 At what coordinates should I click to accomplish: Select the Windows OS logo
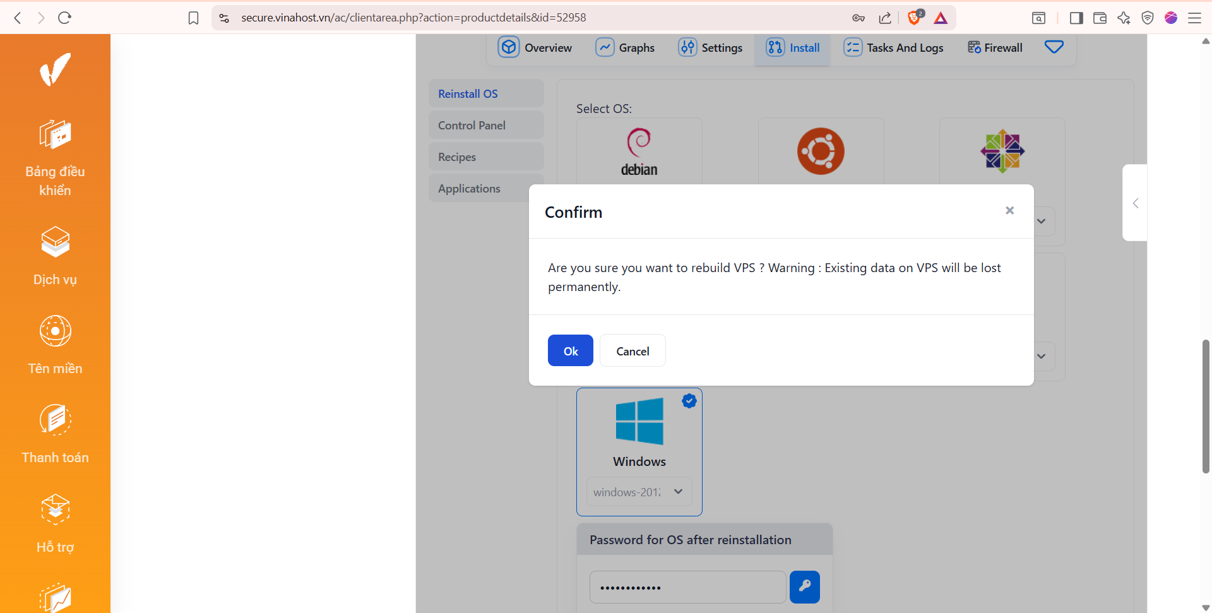tap(639, 421)
